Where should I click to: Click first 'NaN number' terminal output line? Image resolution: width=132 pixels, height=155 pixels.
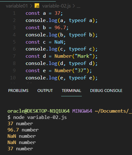tap(22, 136)
